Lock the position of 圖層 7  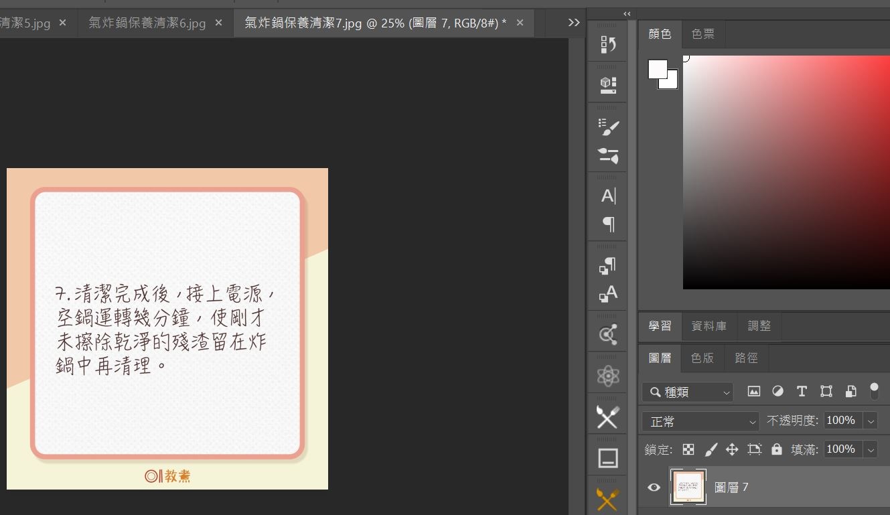pyautogui.click(x=732, y=449)
